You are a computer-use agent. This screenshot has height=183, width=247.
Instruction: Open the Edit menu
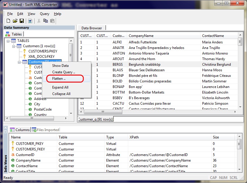20,14
